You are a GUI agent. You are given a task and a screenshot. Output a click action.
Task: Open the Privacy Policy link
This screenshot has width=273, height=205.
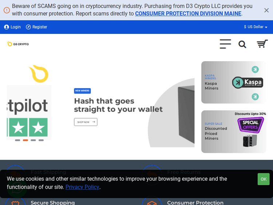click(x=82, y=187)
